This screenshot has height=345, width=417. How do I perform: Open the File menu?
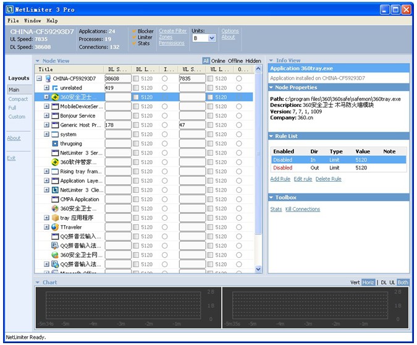(13, 21)
